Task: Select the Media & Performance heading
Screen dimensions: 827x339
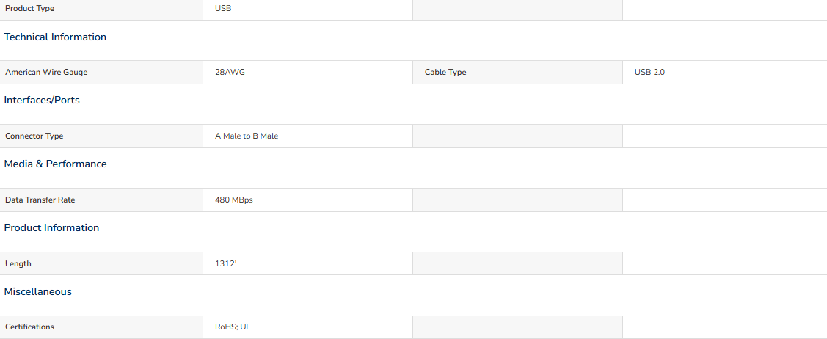Action: [x=55, y=164]
